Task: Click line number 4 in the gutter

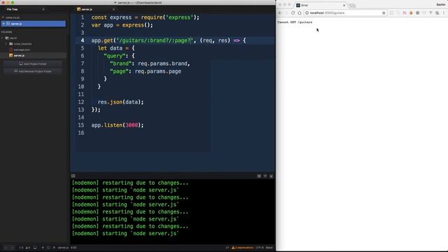Action: [x=83, y=41]
